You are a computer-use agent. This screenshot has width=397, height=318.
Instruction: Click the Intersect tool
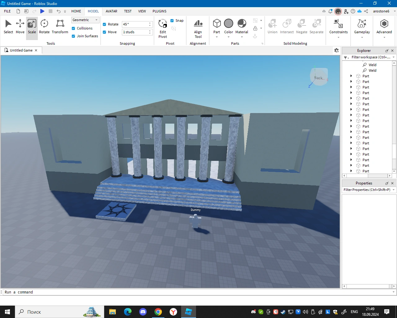pyautogui.click(x=287, y=27)
